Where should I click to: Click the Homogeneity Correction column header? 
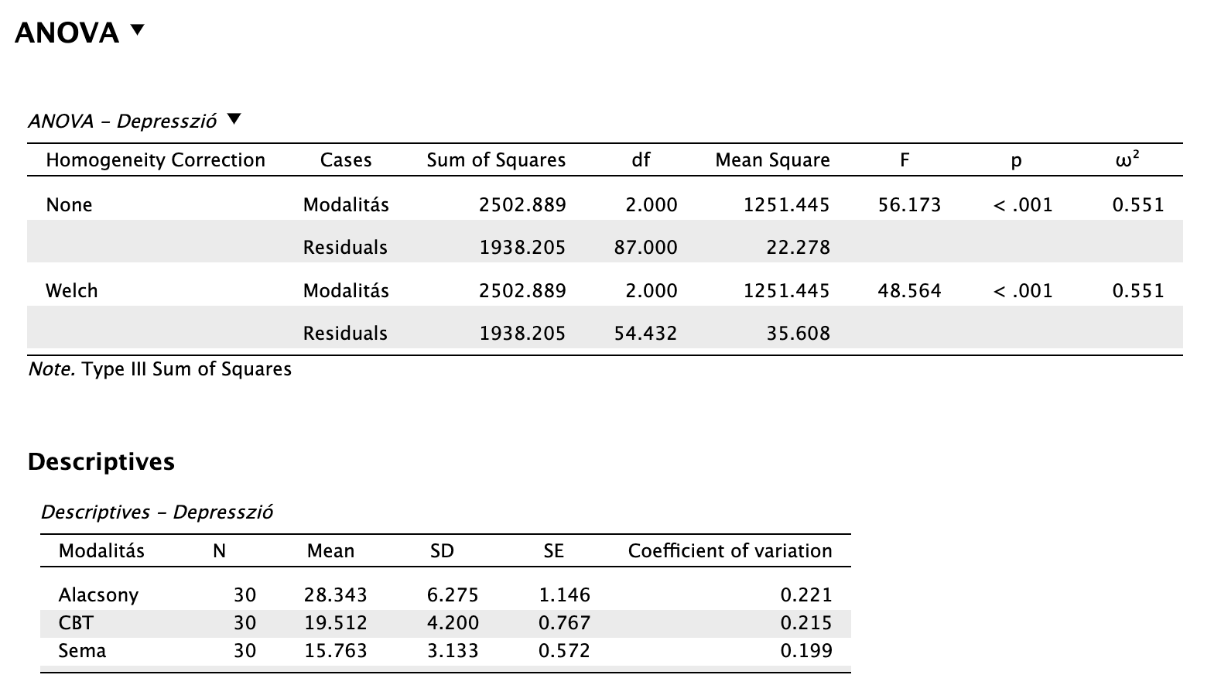(155, 160)
